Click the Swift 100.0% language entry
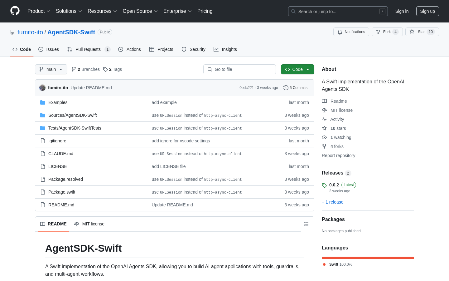 (338, 264)
